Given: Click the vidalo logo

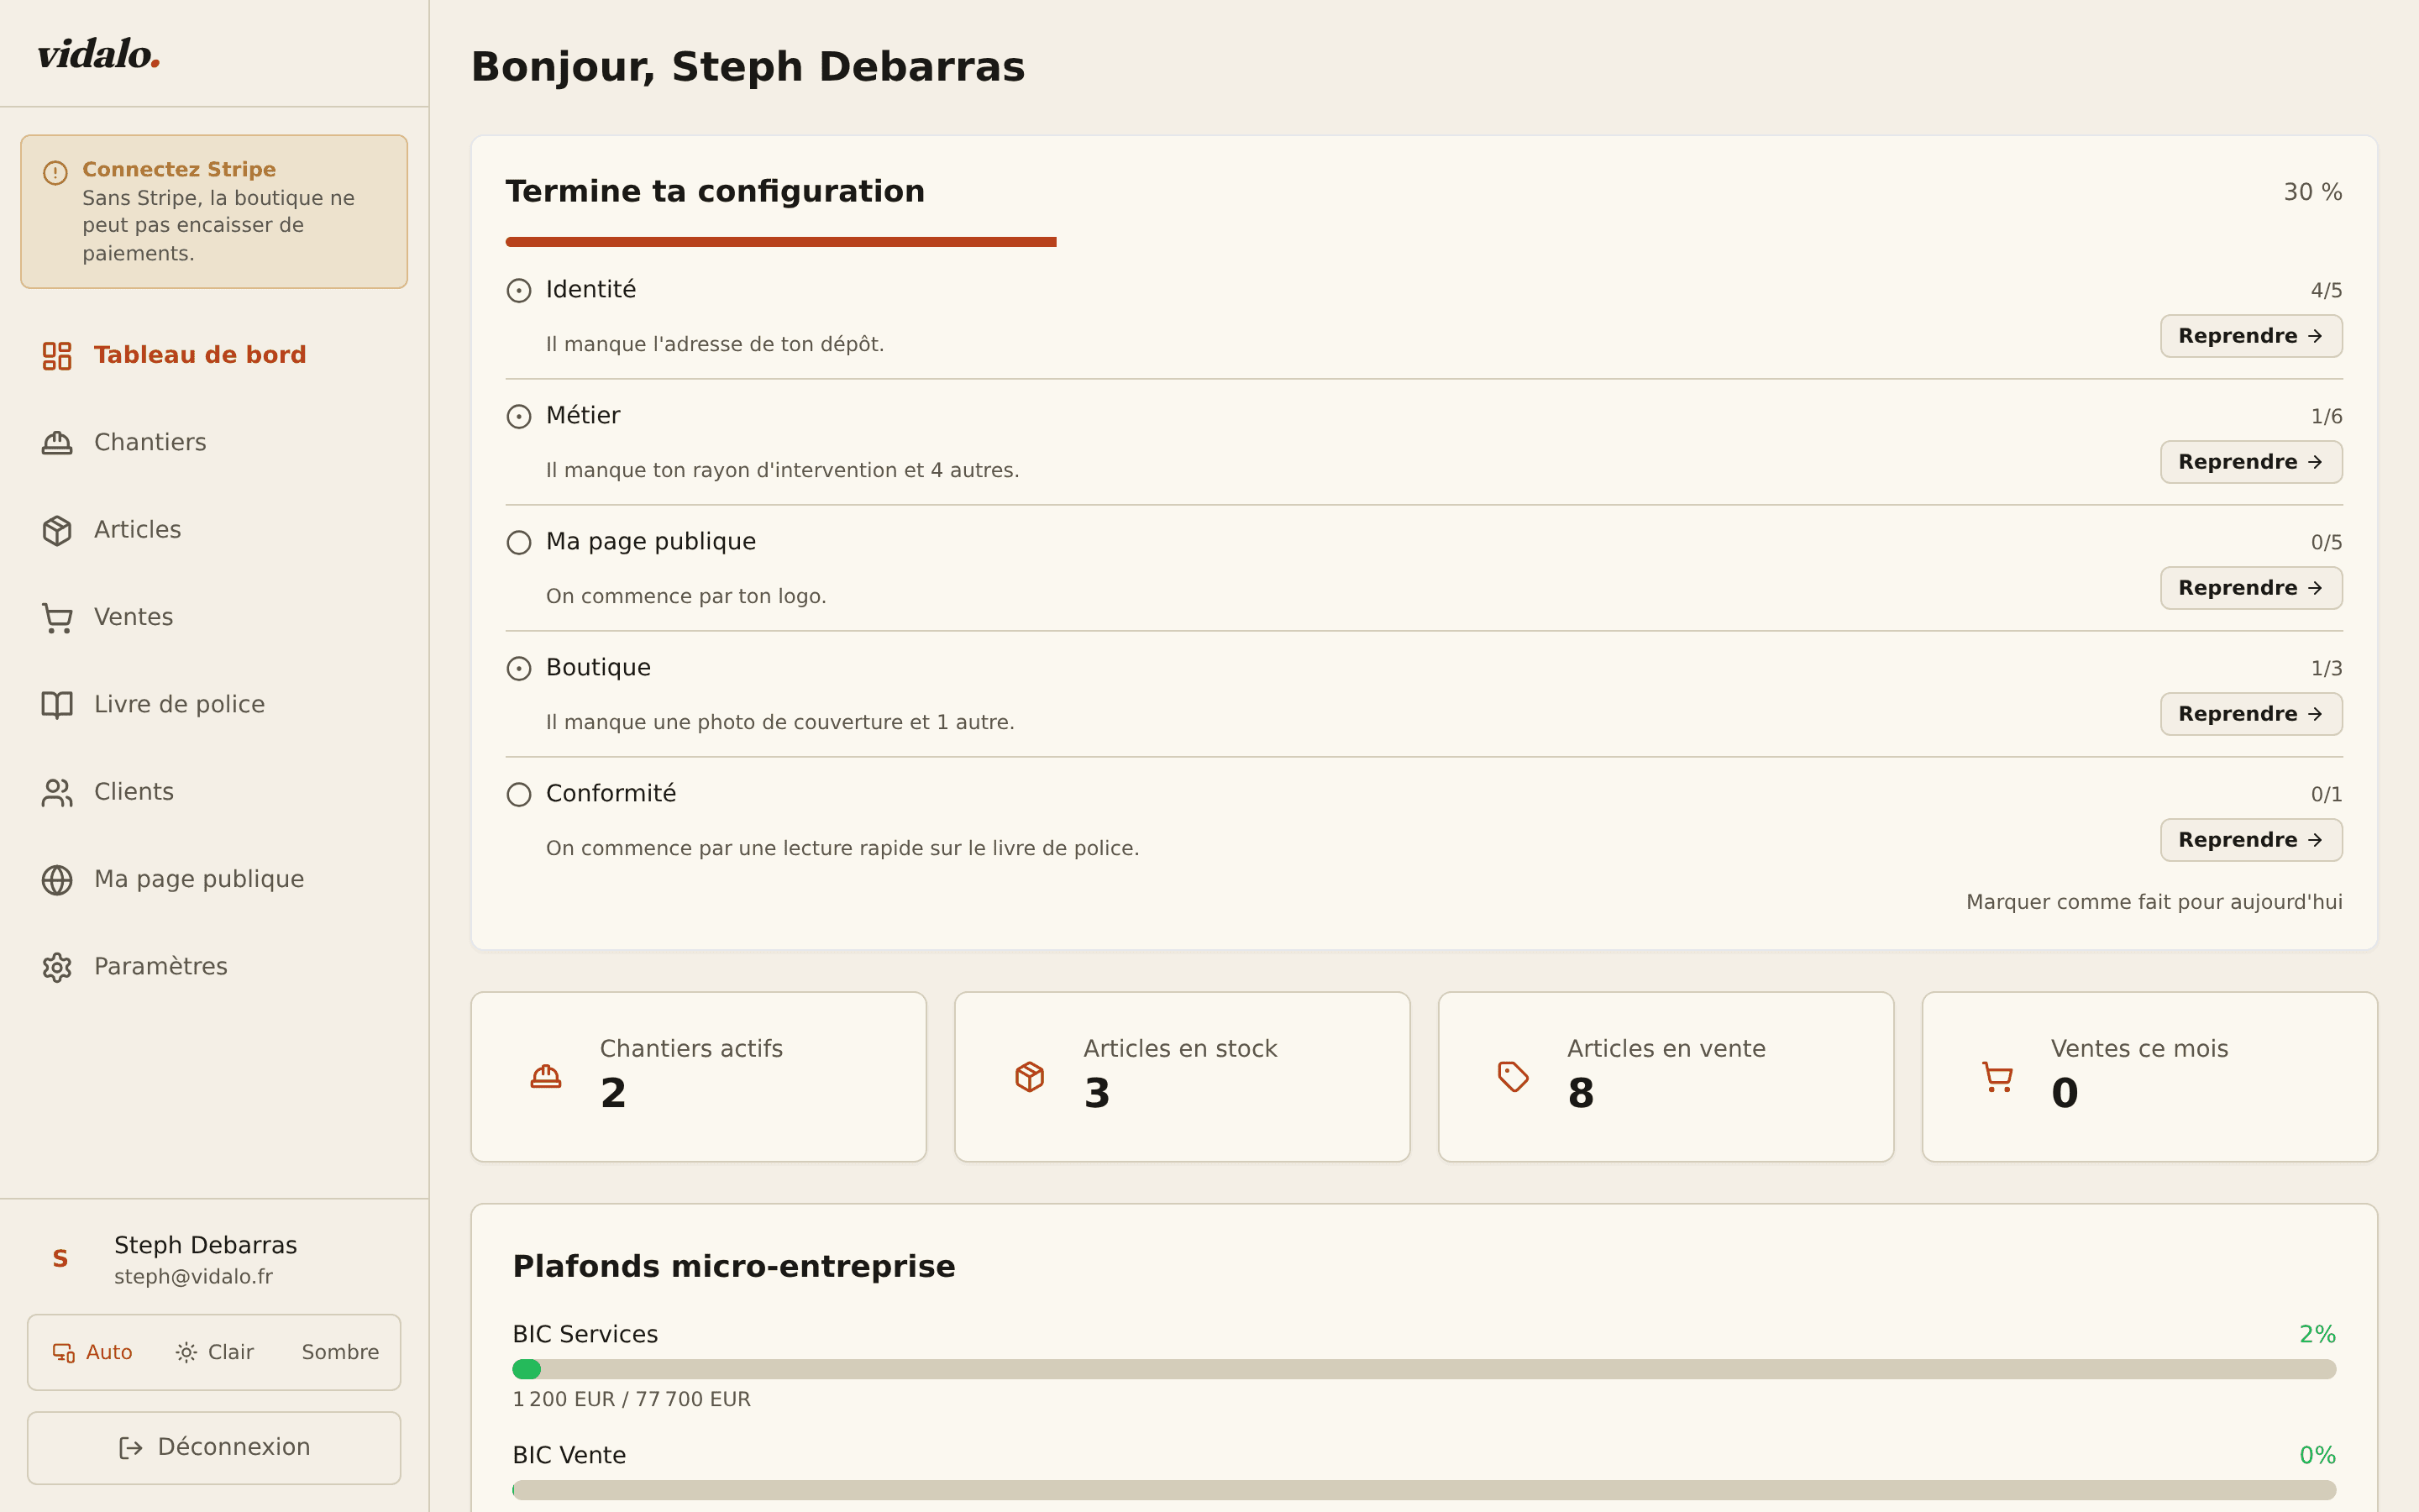Looking at the screenshot, I should coord(99,54).
